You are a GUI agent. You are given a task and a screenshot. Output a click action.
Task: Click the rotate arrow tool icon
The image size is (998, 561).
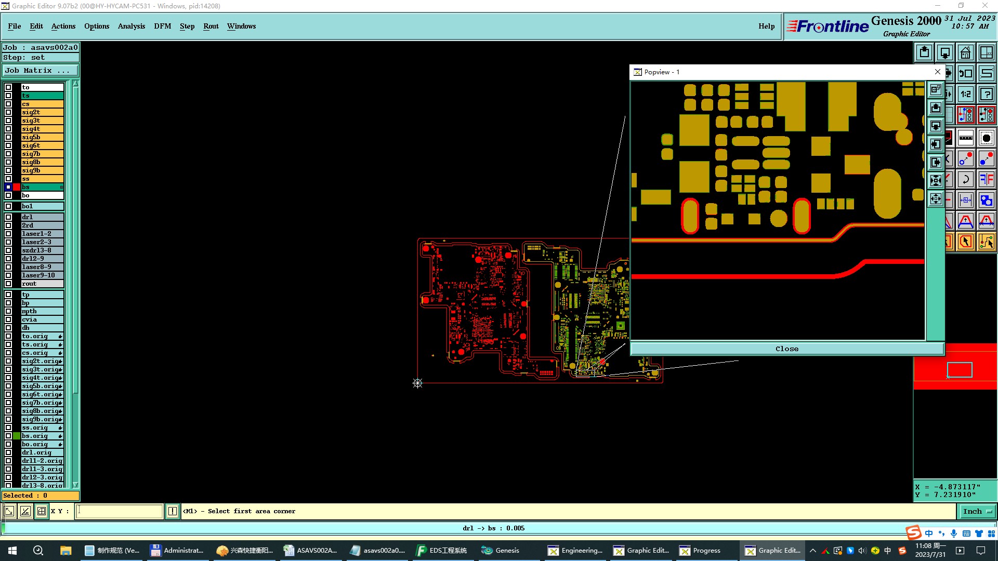tap(965, 180)
